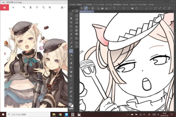Select the Straight Line figure tool

(x=71, y=84)
